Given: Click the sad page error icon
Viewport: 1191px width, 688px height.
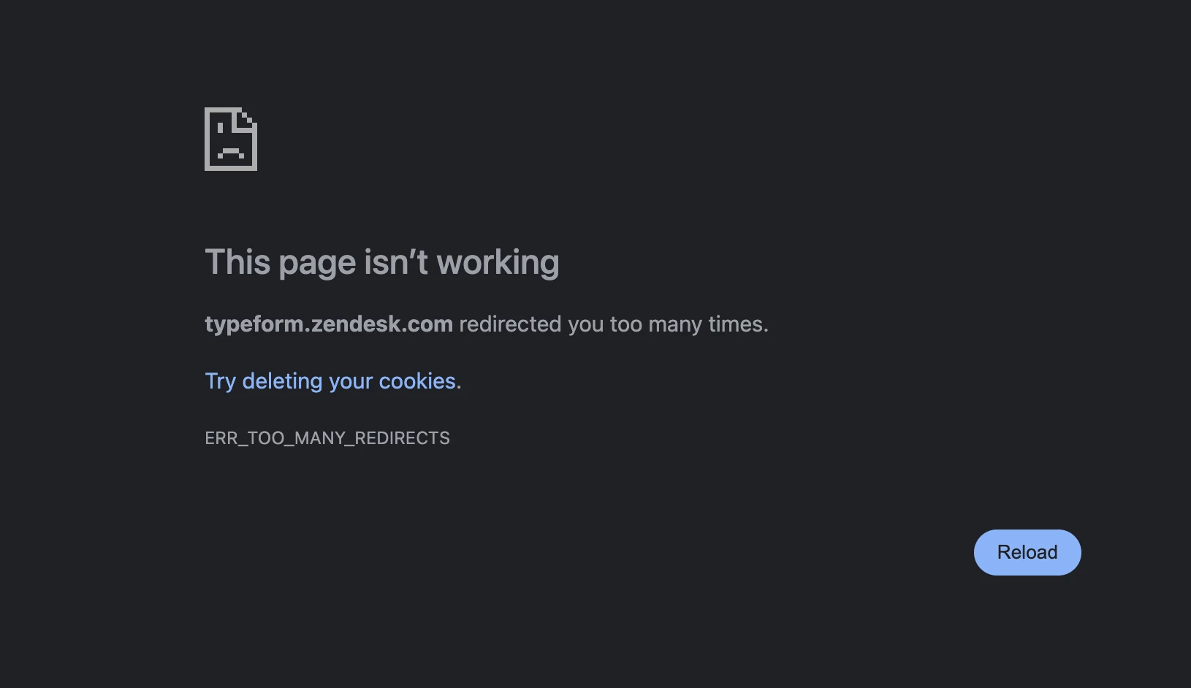Looking at the screenshot, I should click(x=231, y=139).
